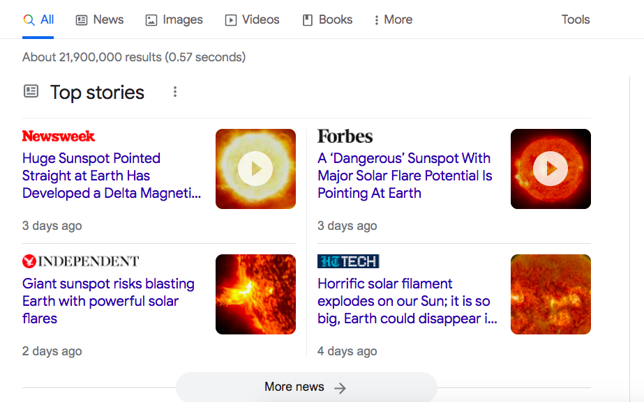
Task: Click '3 days ago' under Newsweek story
Action: pyautogui.click(x=52, y=226)
